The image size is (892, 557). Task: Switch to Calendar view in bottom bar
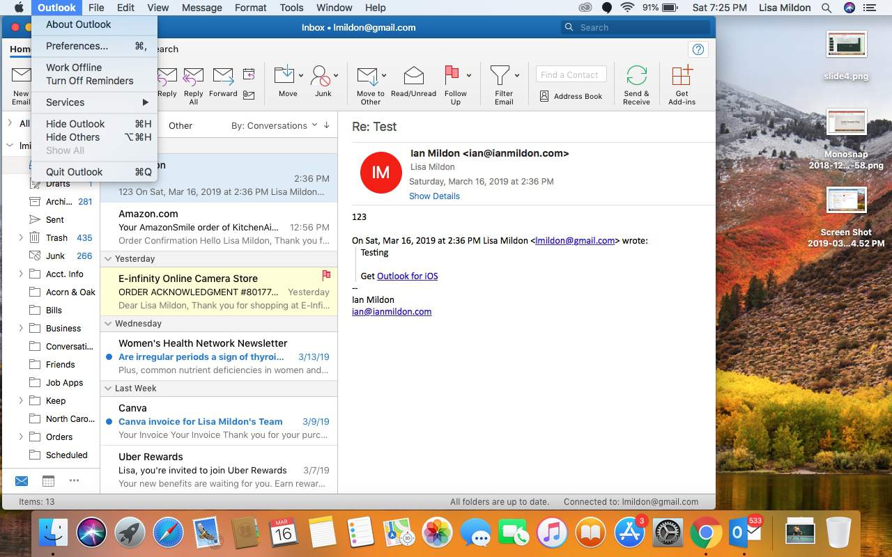pos(48,480)
